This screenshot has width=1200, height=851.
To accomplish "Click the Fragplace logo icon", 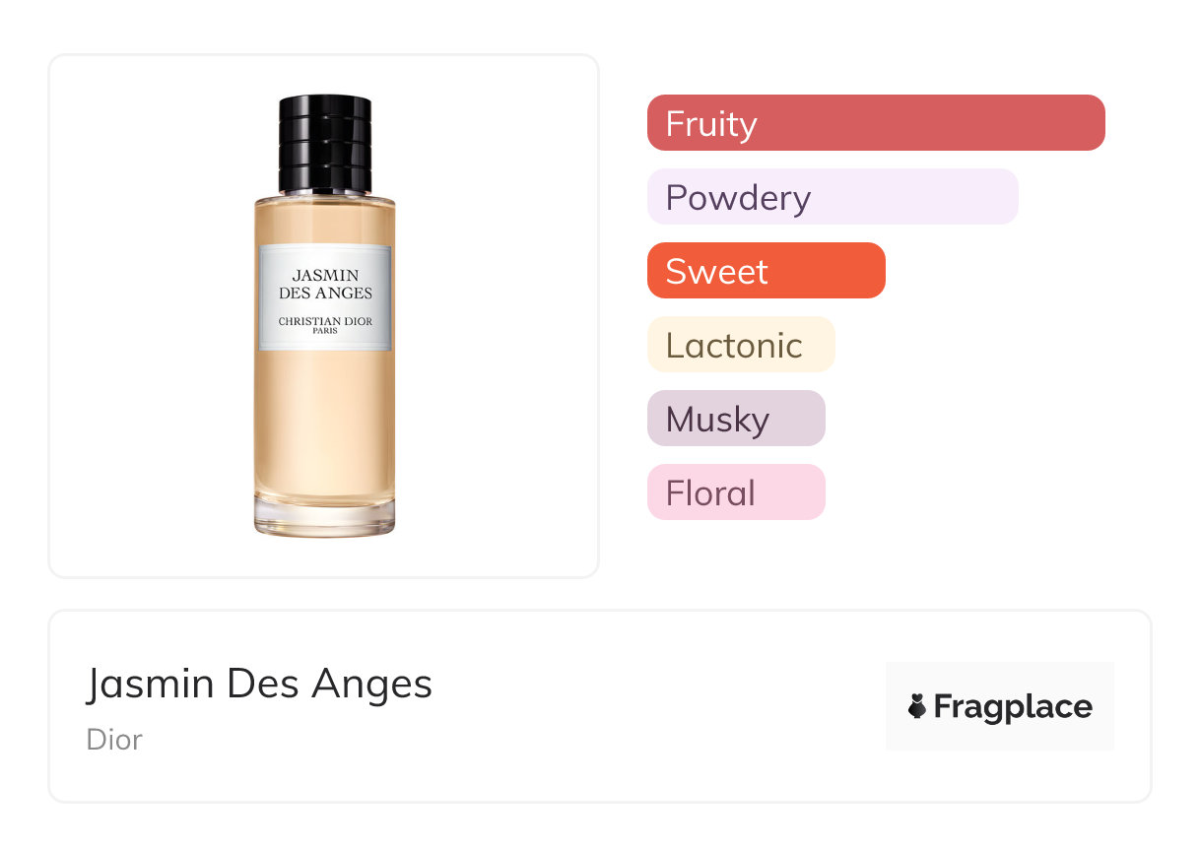I will coord(917,706).
